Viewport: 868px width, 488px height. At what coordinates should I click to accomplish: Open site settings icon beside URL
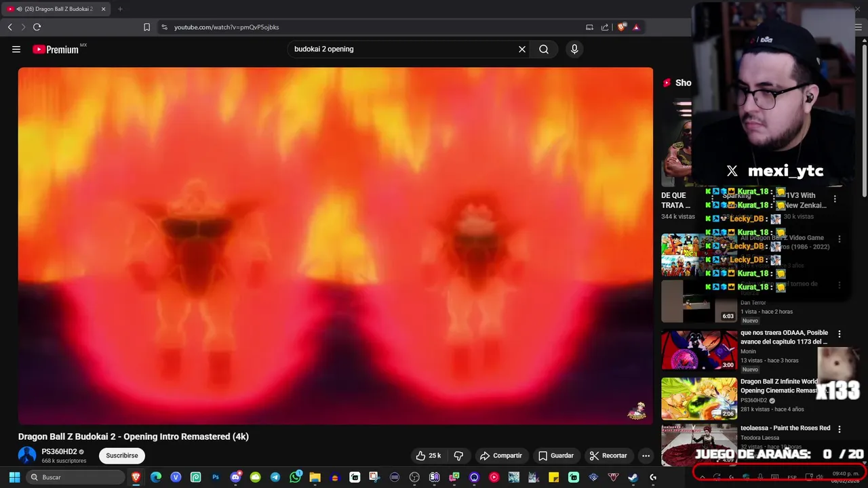tap(164, 27)
